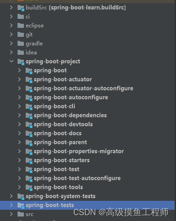Expand the spring-boot-tools chevron
The width and height of the screenshot is (176, 221).
(19, 187)
